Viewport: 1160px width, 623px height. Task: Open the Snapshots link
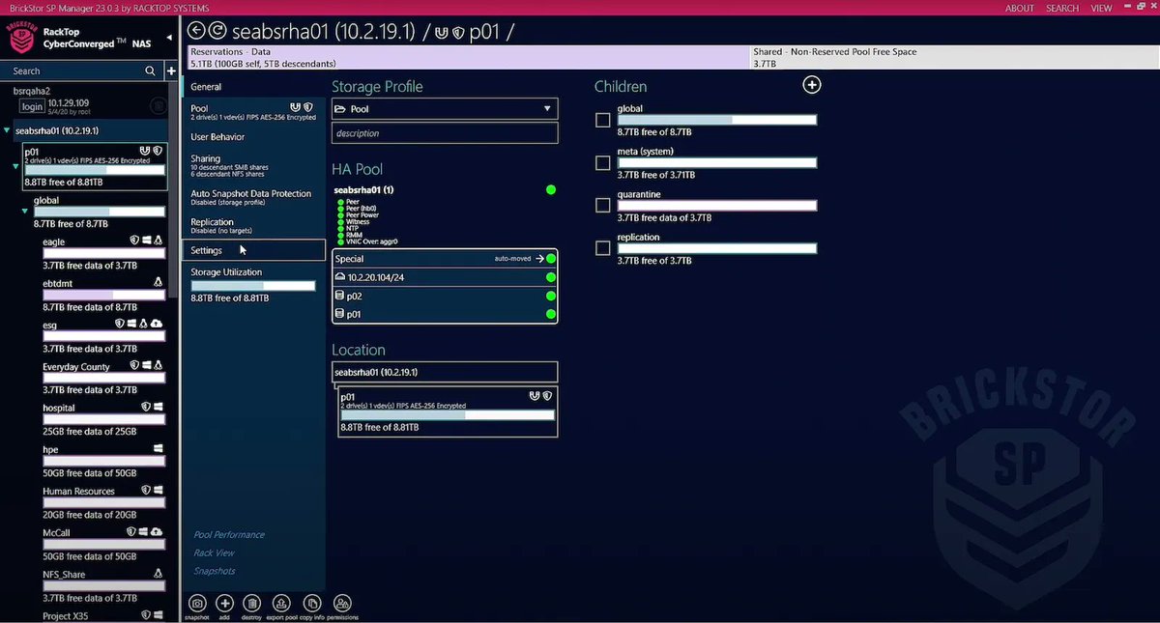(x=213, y=571)
